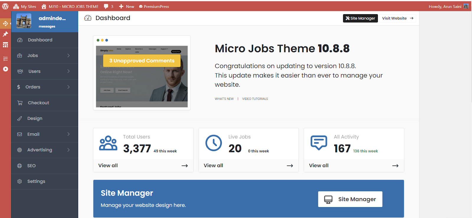Image resolution: width=472 pixels, height=218 pixels.
Task: Click the play circle icon in the collapsed menu
Action: pyautogui.click(x=5, y=69)
